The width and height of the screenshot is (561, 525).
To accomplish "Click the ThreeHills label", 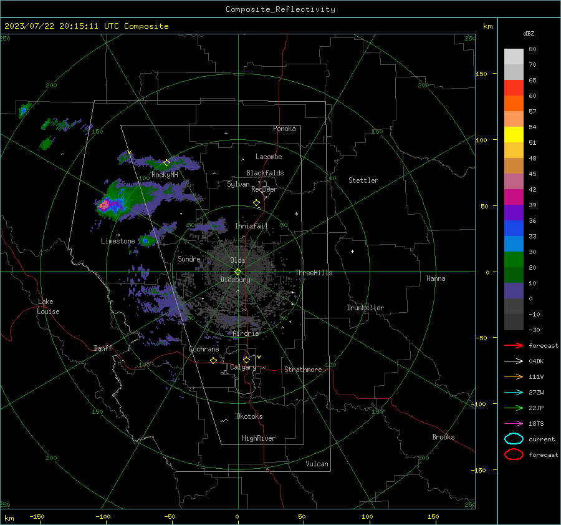I will [x=314, y=273].
